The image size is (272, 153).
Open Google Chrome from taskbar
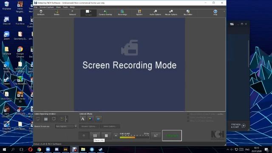pos(39,150)
